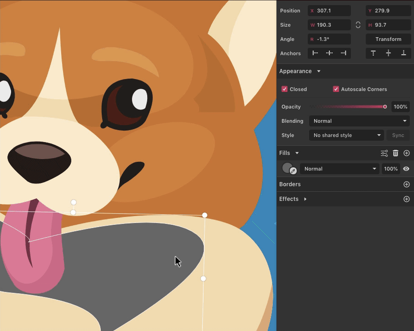414x331 pixels.
Task: Add a new fill with the plus icon
Action: [406, 153]
